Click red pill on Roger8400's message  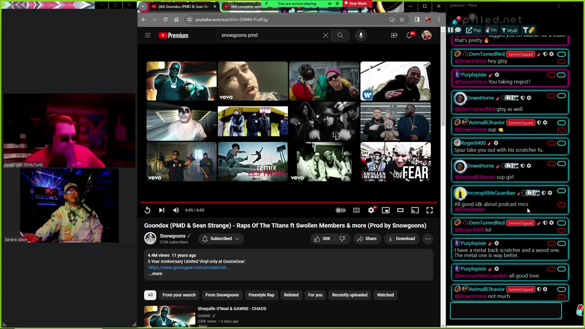coord(551,143)
